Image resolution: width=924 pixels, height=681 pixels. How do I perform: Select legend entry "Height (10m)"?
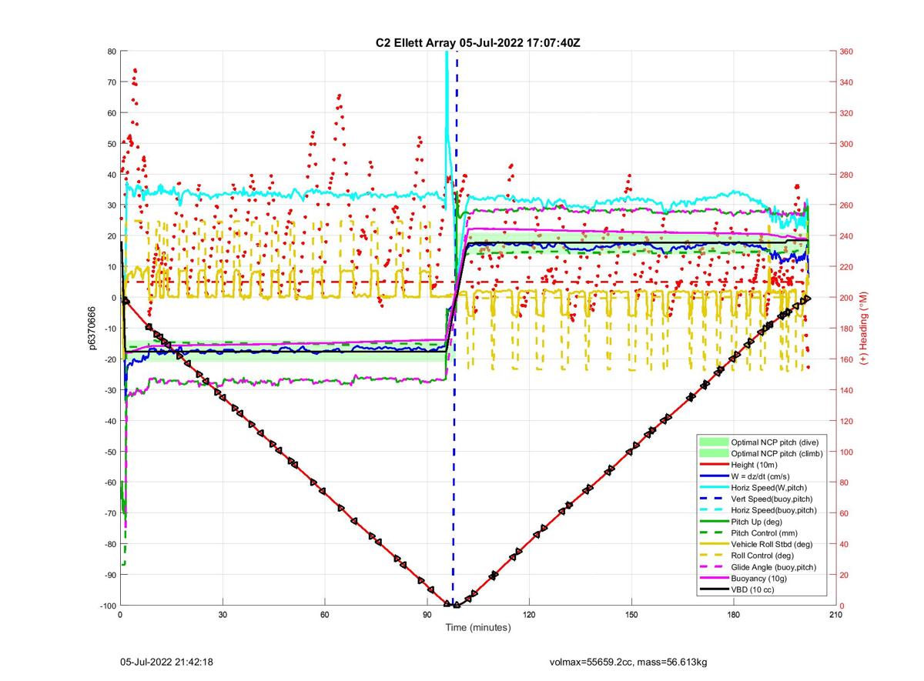tap(755, 466)
